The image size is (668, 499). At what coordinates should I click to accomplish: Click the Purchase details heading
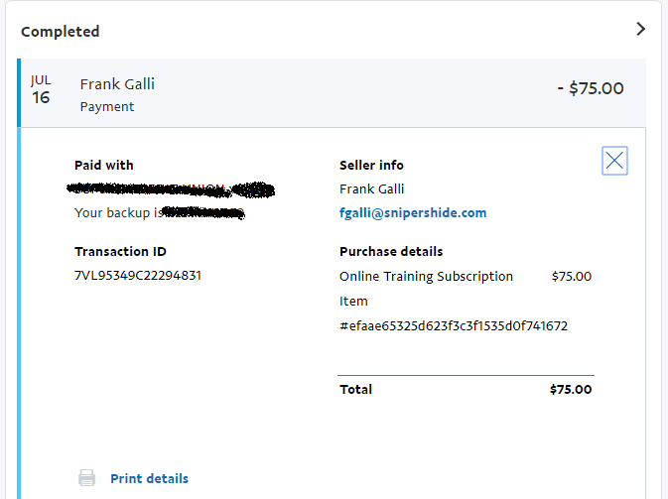tap(391, 252)
